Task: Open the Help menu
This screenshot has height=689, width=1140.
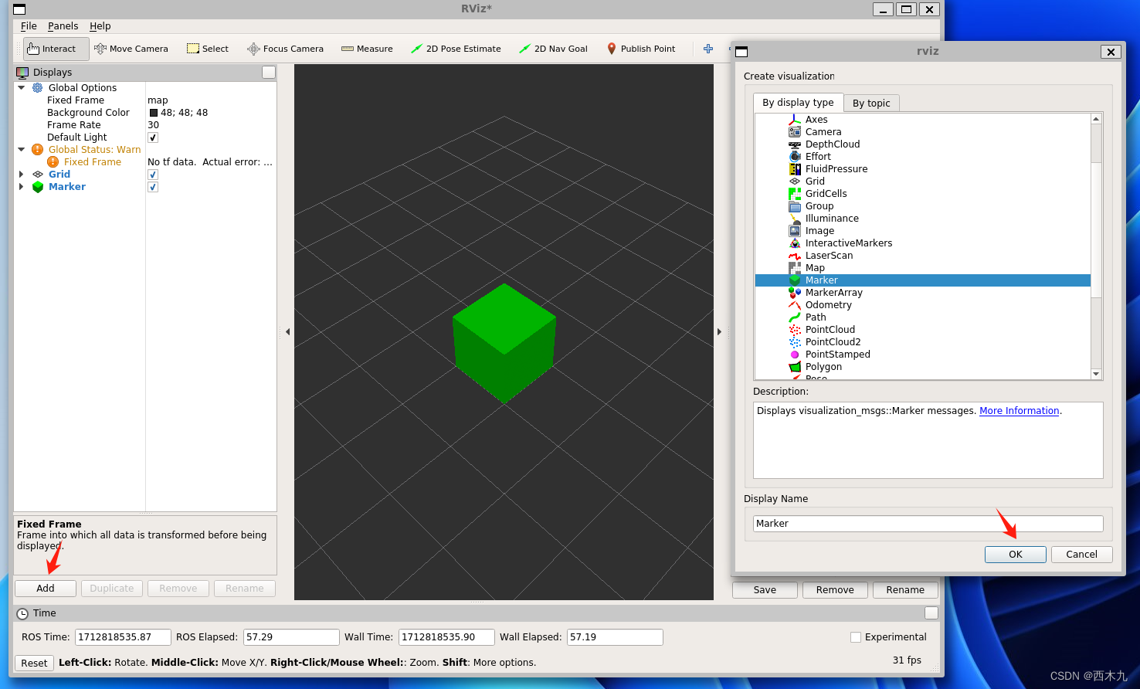Action: pos(100,26)
